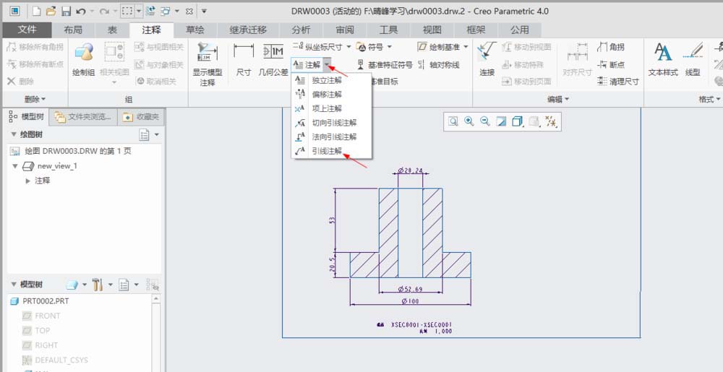Select the 几何公差 geometric tolerance icon
The image size is (723, 372).
273,51
